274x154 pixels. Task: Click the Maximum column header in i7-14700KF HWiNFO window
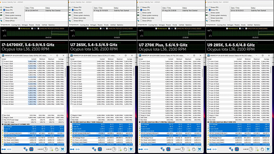coord(51,59)
